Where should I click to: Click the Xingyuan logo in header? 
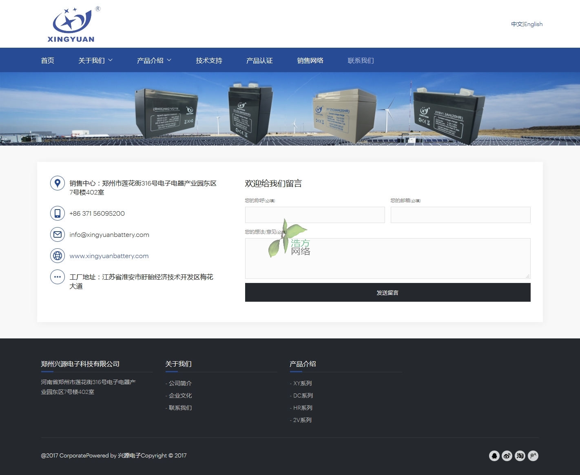click(72, 24)
